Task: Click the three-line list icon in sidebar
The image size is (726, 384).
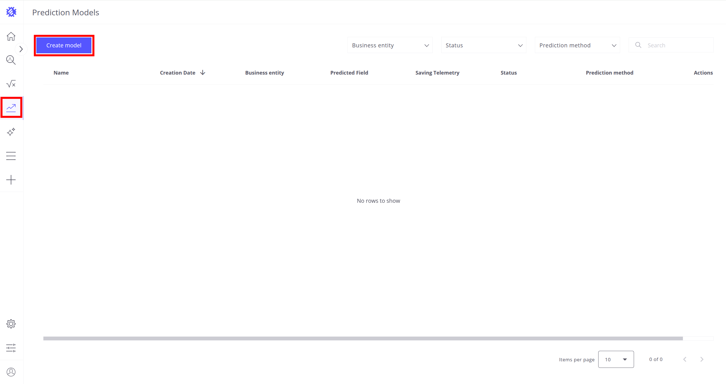Action: (11, 156)
